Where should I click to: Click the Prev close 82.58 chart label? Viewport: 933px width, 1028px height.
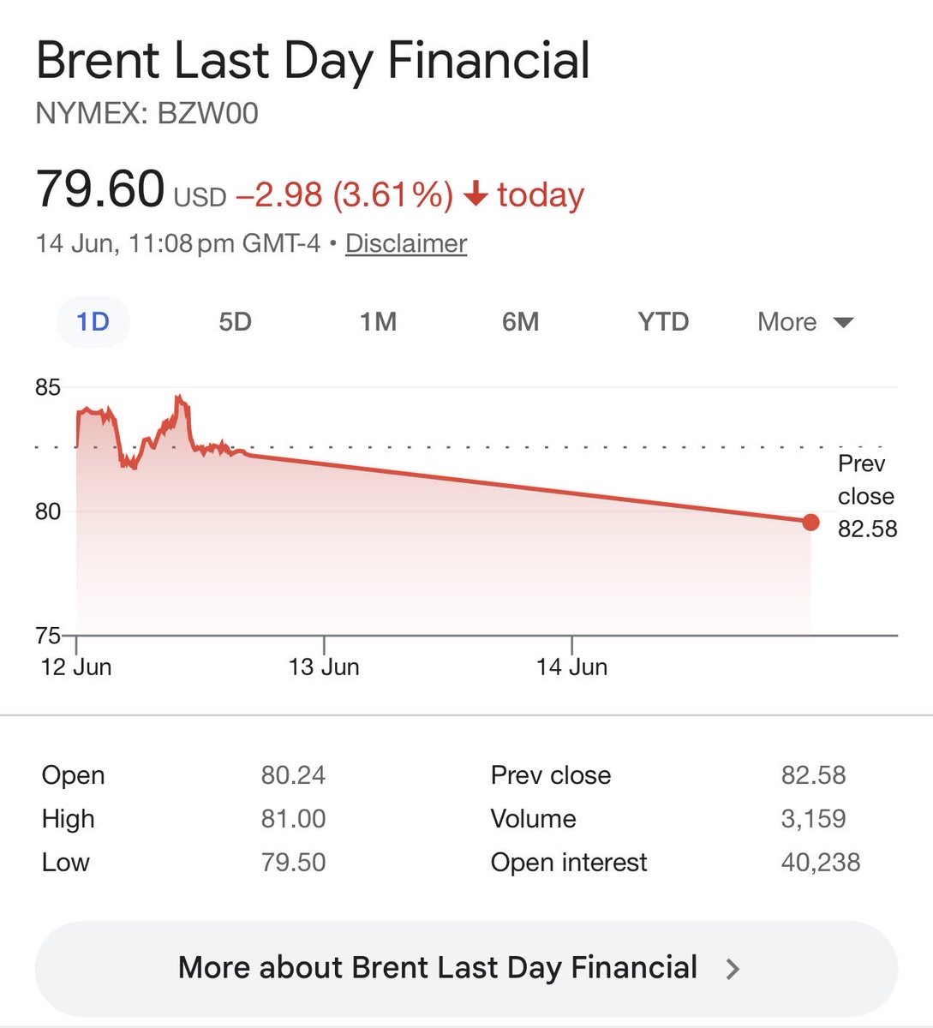(x=867, y=496)
